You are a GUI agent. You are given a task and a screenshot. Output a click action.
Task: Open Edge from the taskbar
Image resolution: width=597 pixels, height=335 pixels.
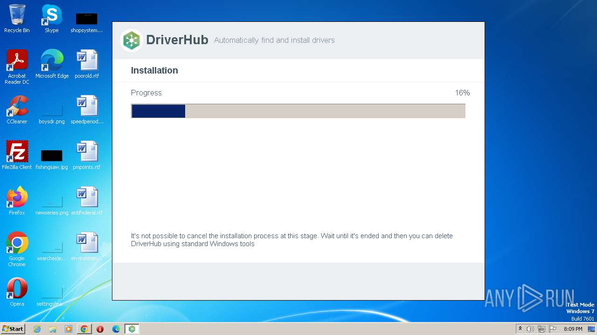pos(116,329)
